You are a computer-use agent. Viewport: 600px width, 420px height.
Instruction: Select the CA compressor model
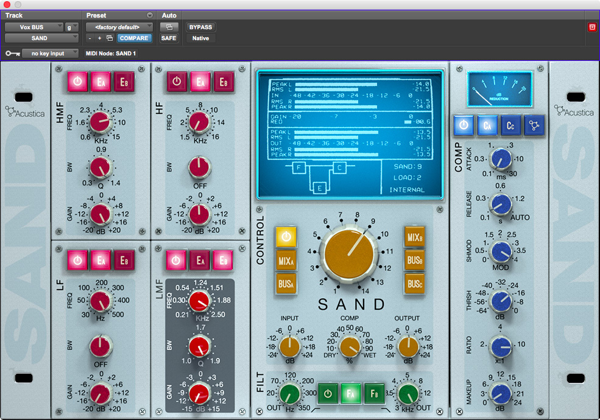(487, 125)
